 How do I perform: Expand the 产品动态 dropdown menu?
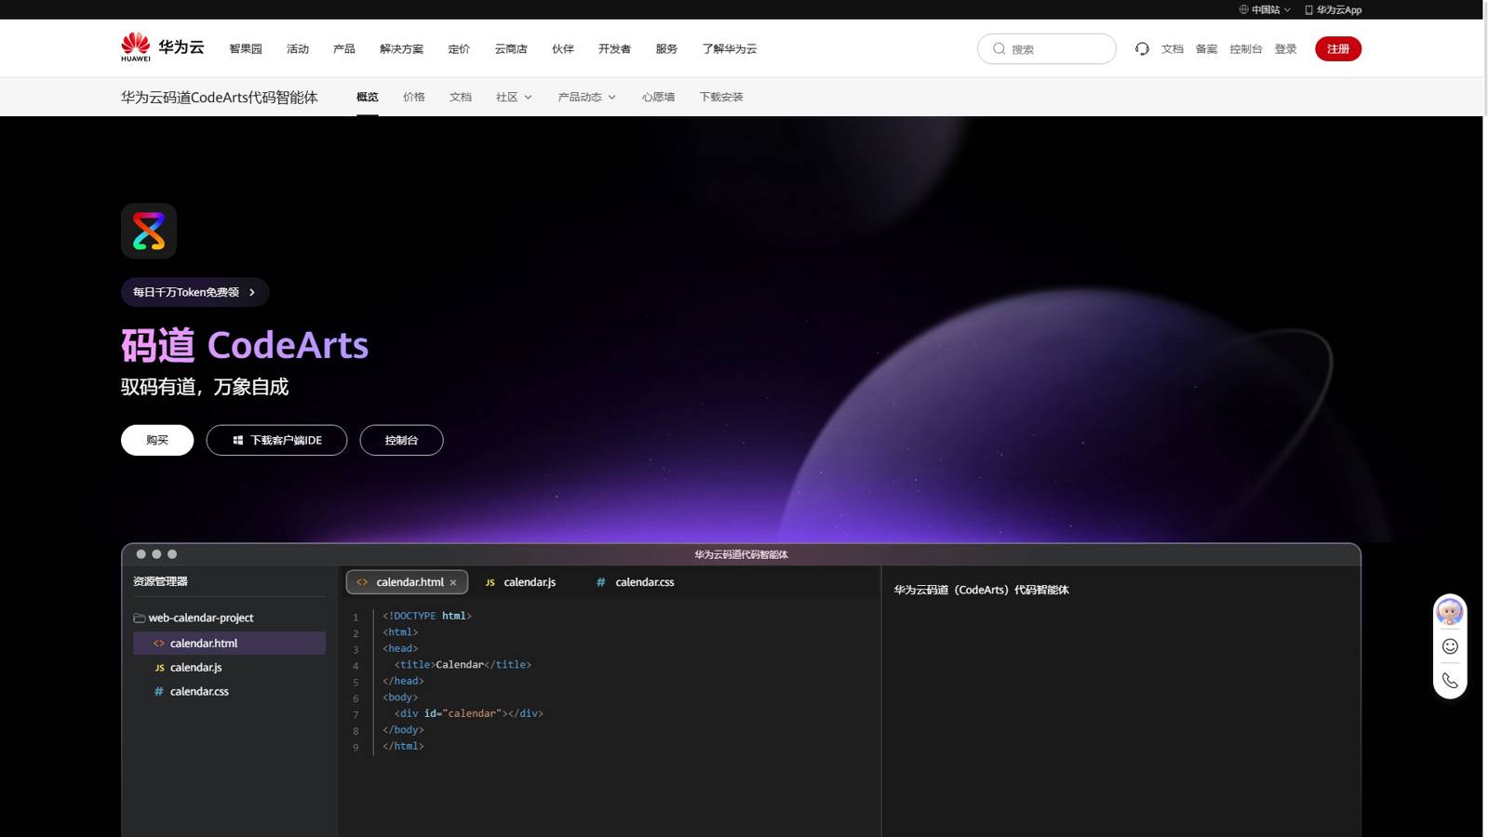(611, 97)
